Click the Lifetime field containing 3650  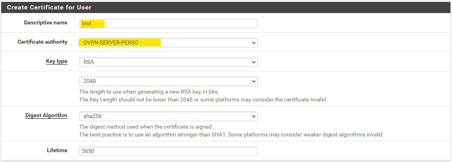coord(168,151)
